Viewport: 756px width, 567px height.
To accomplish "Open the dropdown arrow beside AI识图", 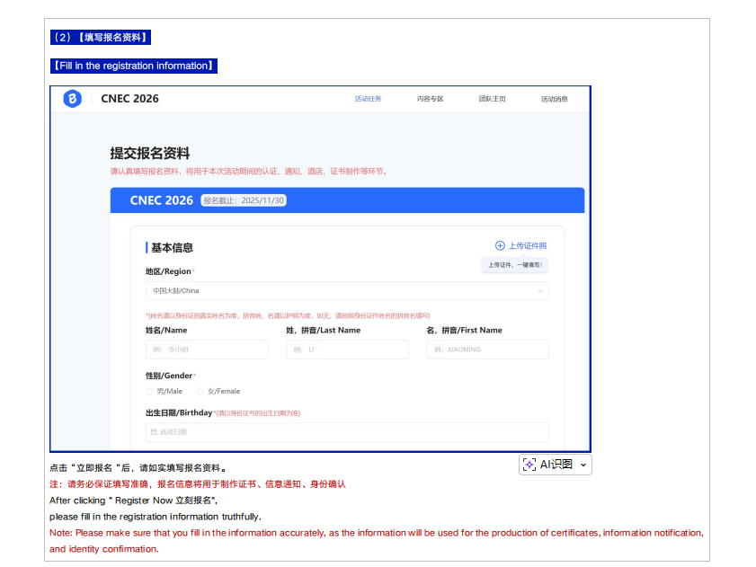I will pos(583,465).
